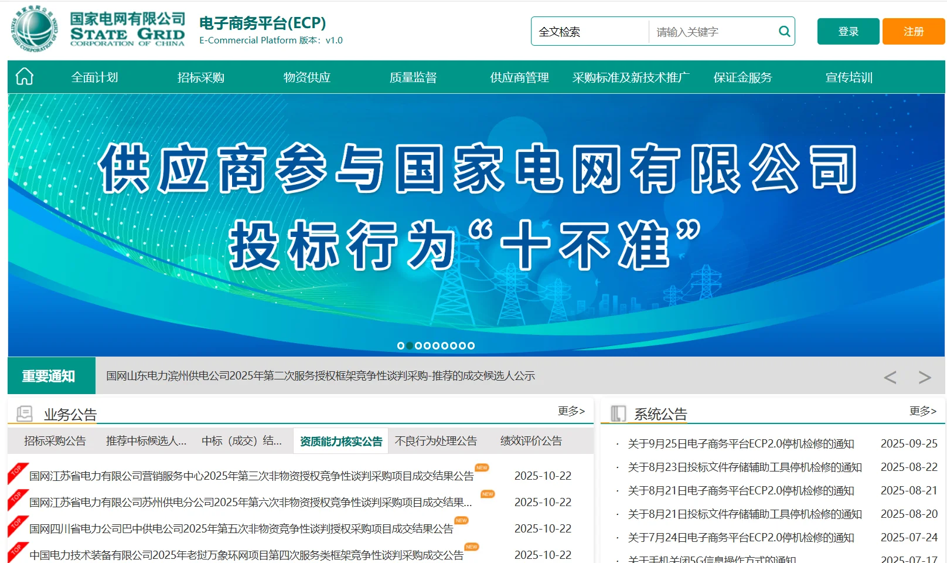Click the document icon beside 业务公告
Image resolution: width=947 pixels, height=563 pixels.
click(x=24, y=412)
